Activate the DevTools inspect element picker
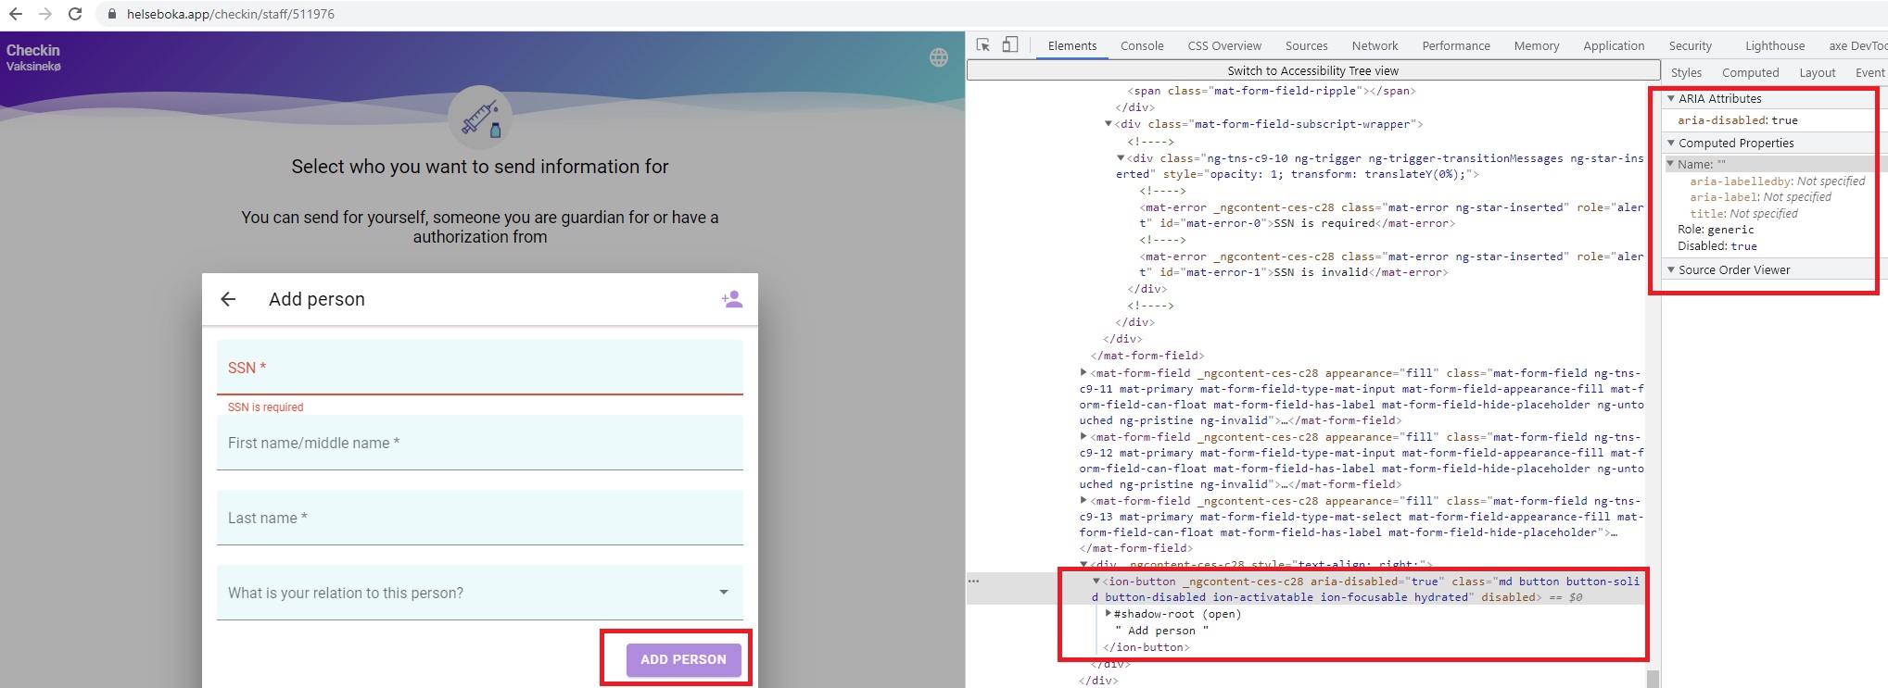 point(983,45)
